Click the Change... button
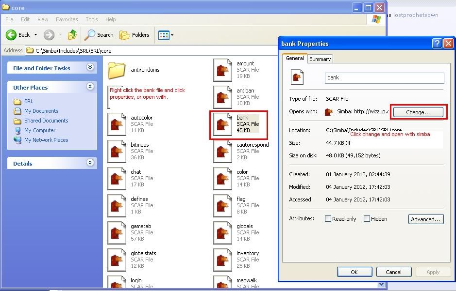This screenshot has width=456, height=291. coord(418,112)
